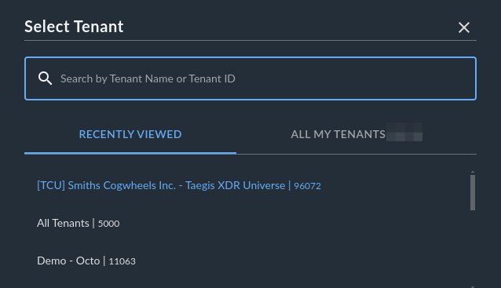Click the blurred count badge beside All My Tenants
Image resolution: width=501 pixels, height=288 pixels.
[404, 132]
